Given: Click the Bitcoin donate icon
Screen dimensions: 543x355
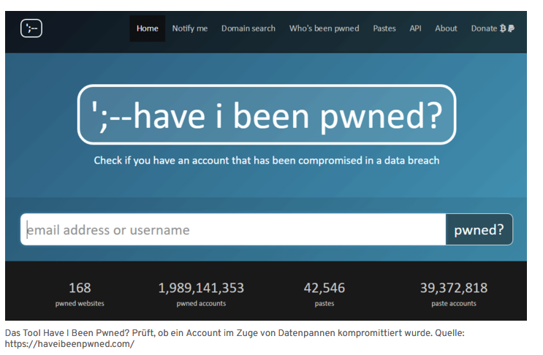Looking at the screenshot, I should 503,28.
